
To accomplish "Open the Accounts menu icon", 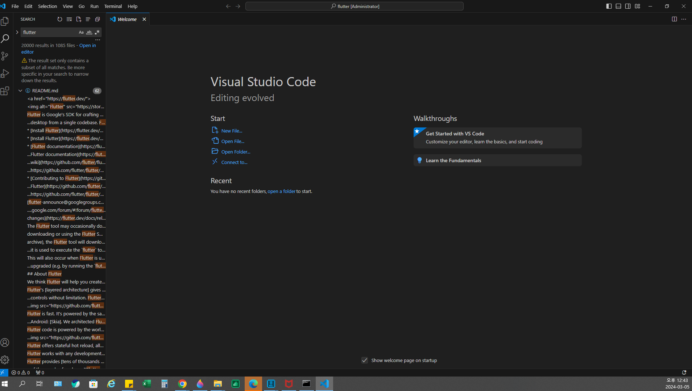I will [x=5, y=342].
